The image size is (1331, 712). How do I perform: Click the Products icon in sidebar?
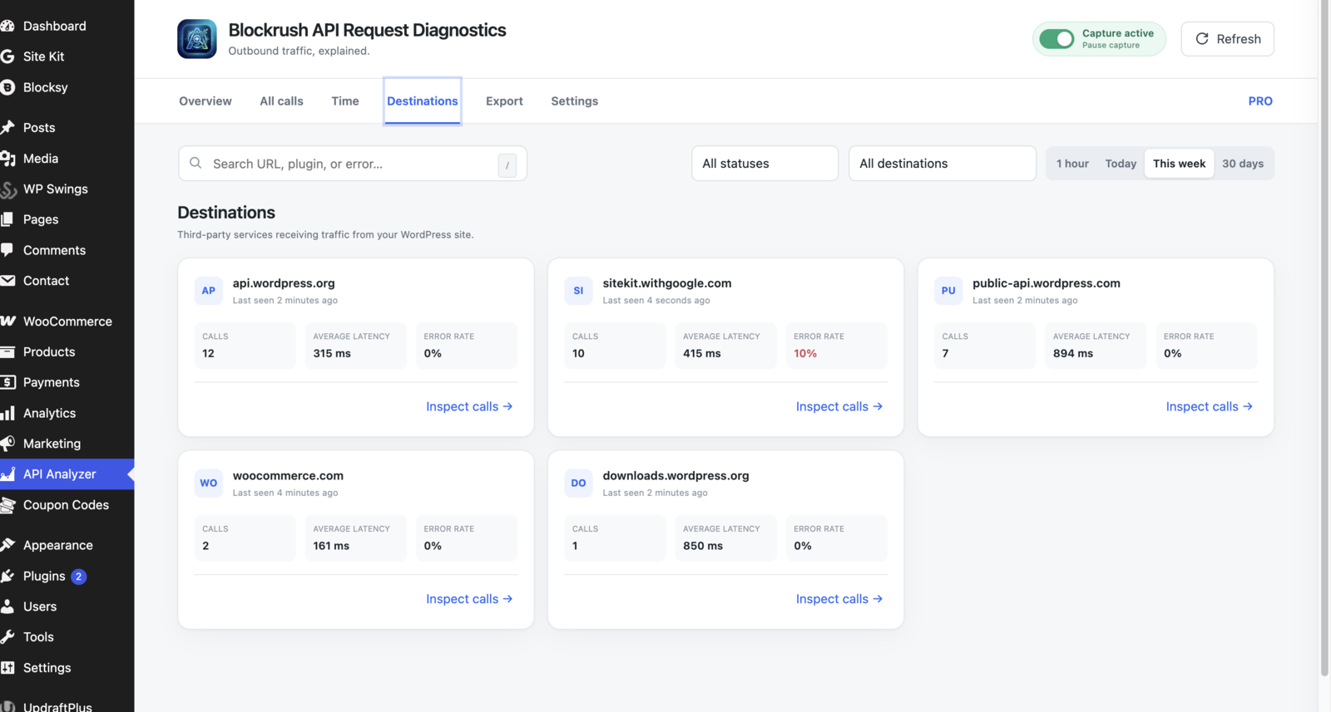[7, 351]
